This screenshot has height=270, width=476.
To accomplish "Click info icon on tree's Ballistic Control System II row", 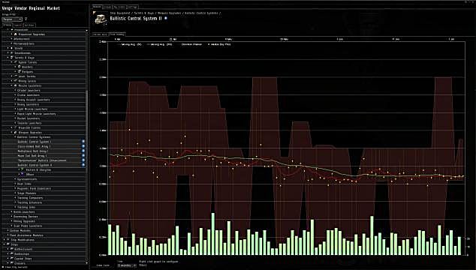I will pyautogui.click(x=83, y=165).
